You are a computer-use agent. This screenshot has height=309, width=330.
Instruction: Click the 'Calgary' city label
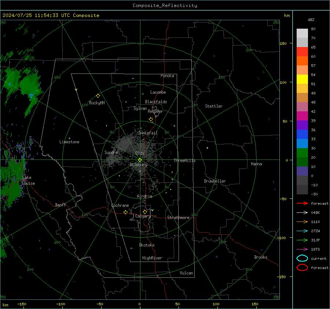click(x=143, y=216)
